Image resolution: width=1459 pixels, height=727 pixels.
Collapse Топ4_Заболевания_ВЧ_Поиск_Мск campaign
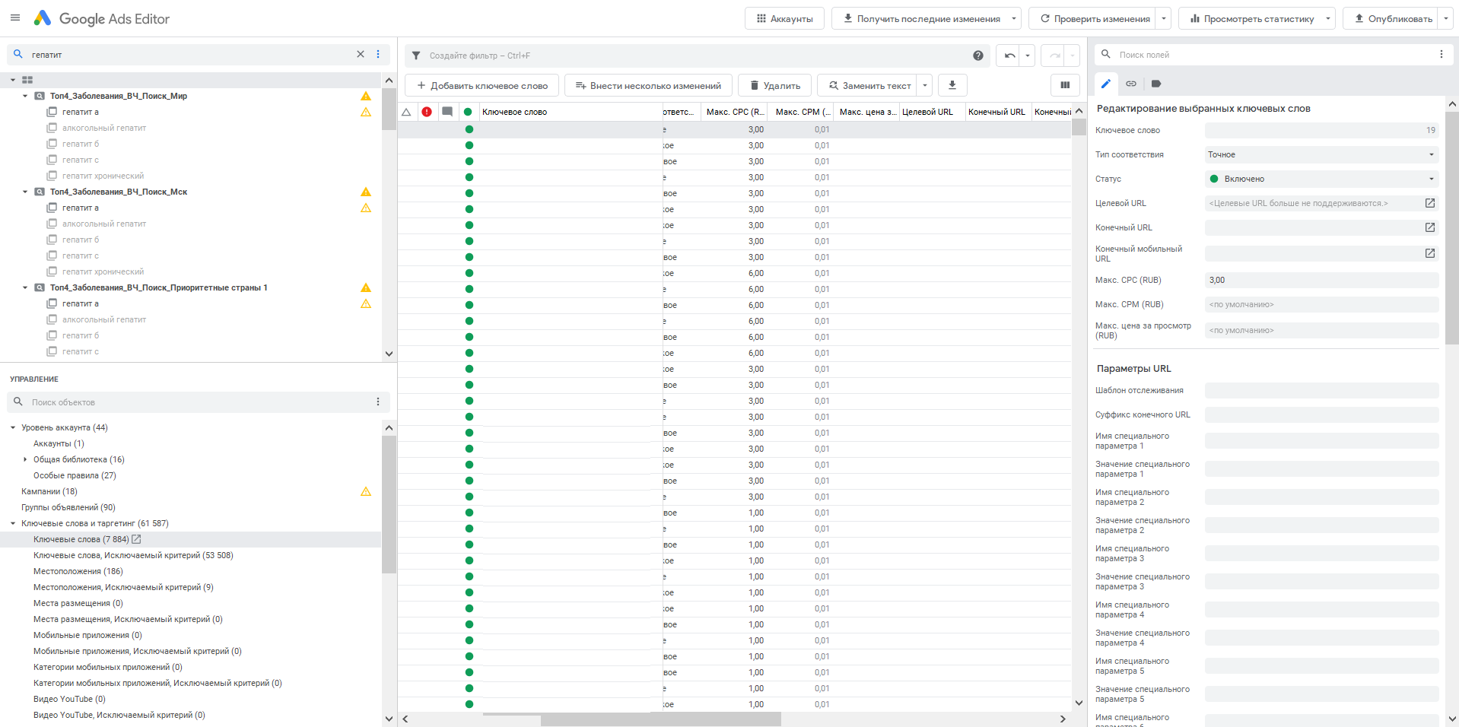coord(25,192)
